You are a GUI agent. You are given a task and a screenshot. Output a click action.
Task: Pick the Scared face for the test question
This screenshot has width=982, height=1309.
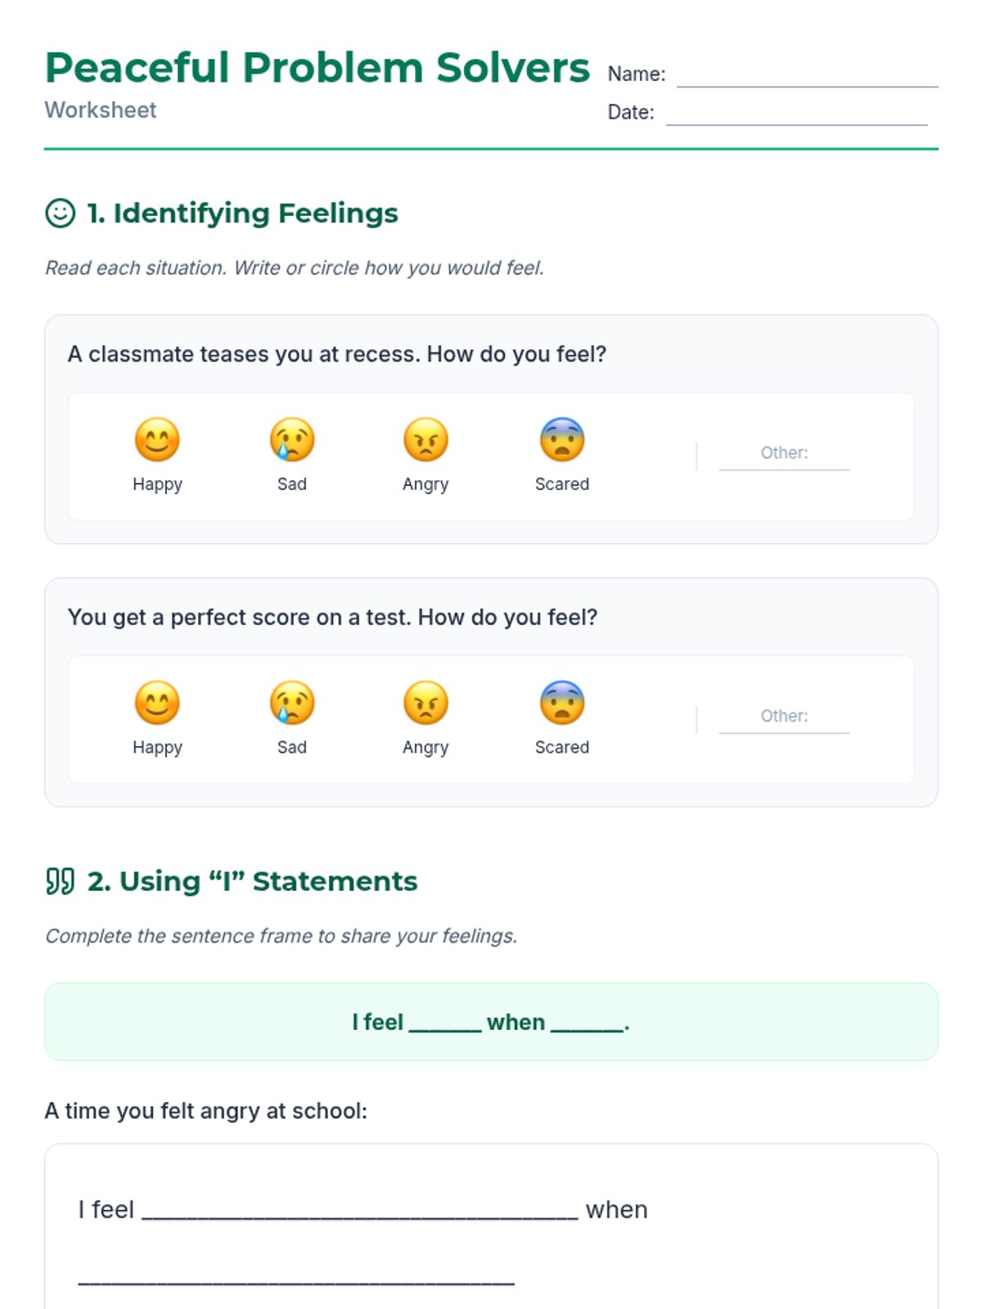click(562, 704)
